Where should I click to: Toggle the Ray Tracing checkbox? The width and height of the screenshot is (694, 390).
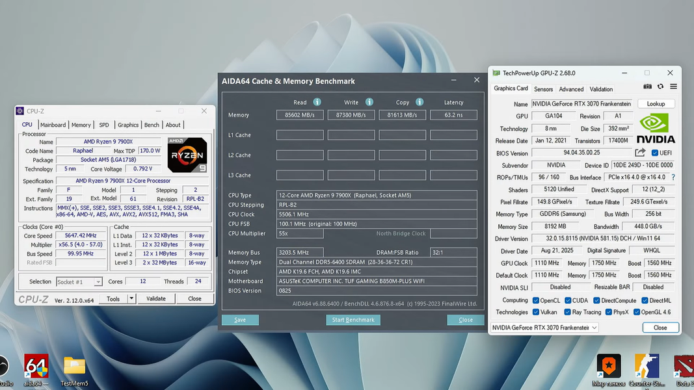(x=568, y=312)
